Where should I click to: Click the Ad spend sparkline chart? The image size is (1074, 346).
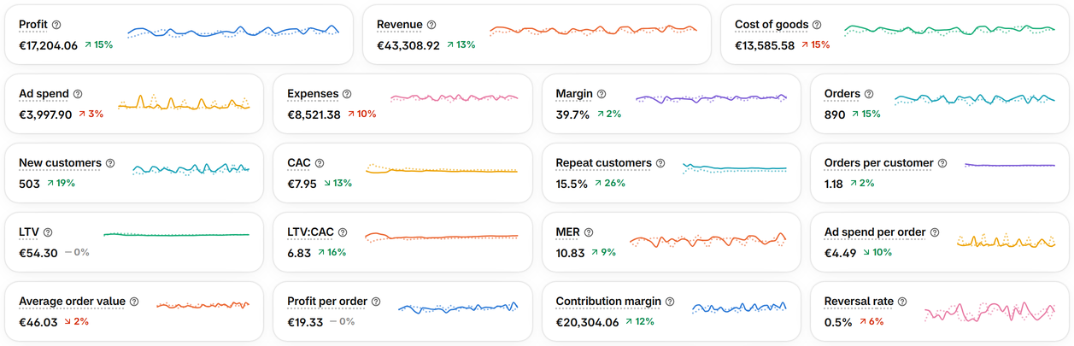point(184,103)
